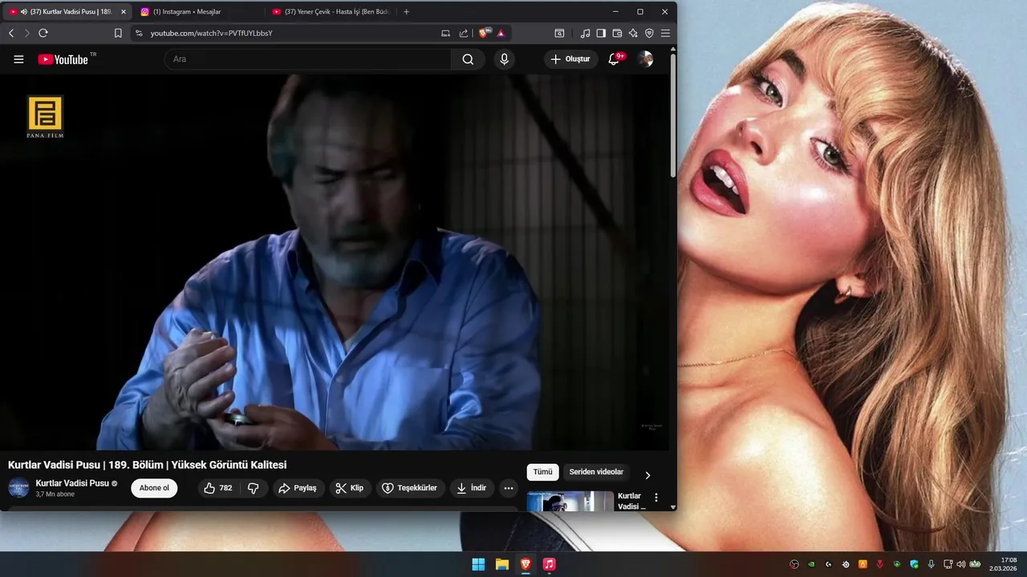Open the Kurtlar Vadisi Pusu channel avatar
1027x577 pixels.
pyautogui.click(x=18, y=487)
